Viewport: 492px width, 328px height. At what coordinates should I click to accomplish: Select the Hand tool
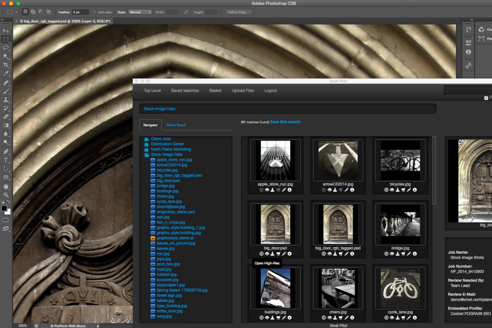tap(6, 187)
